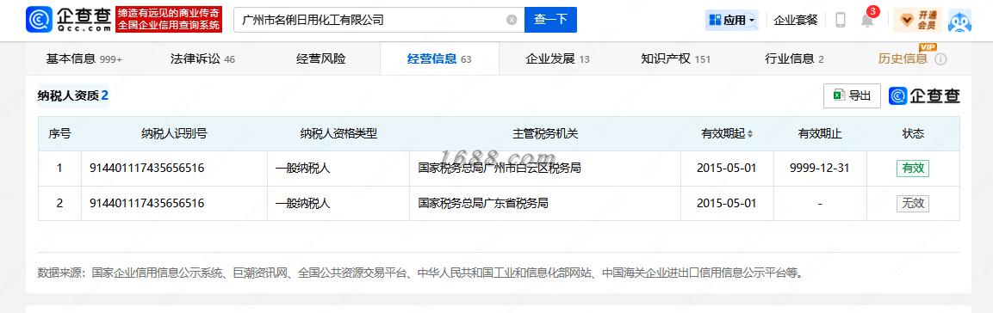Click the 纳税人资格类型 column header
993x313 pixels.
coord(338,134)
